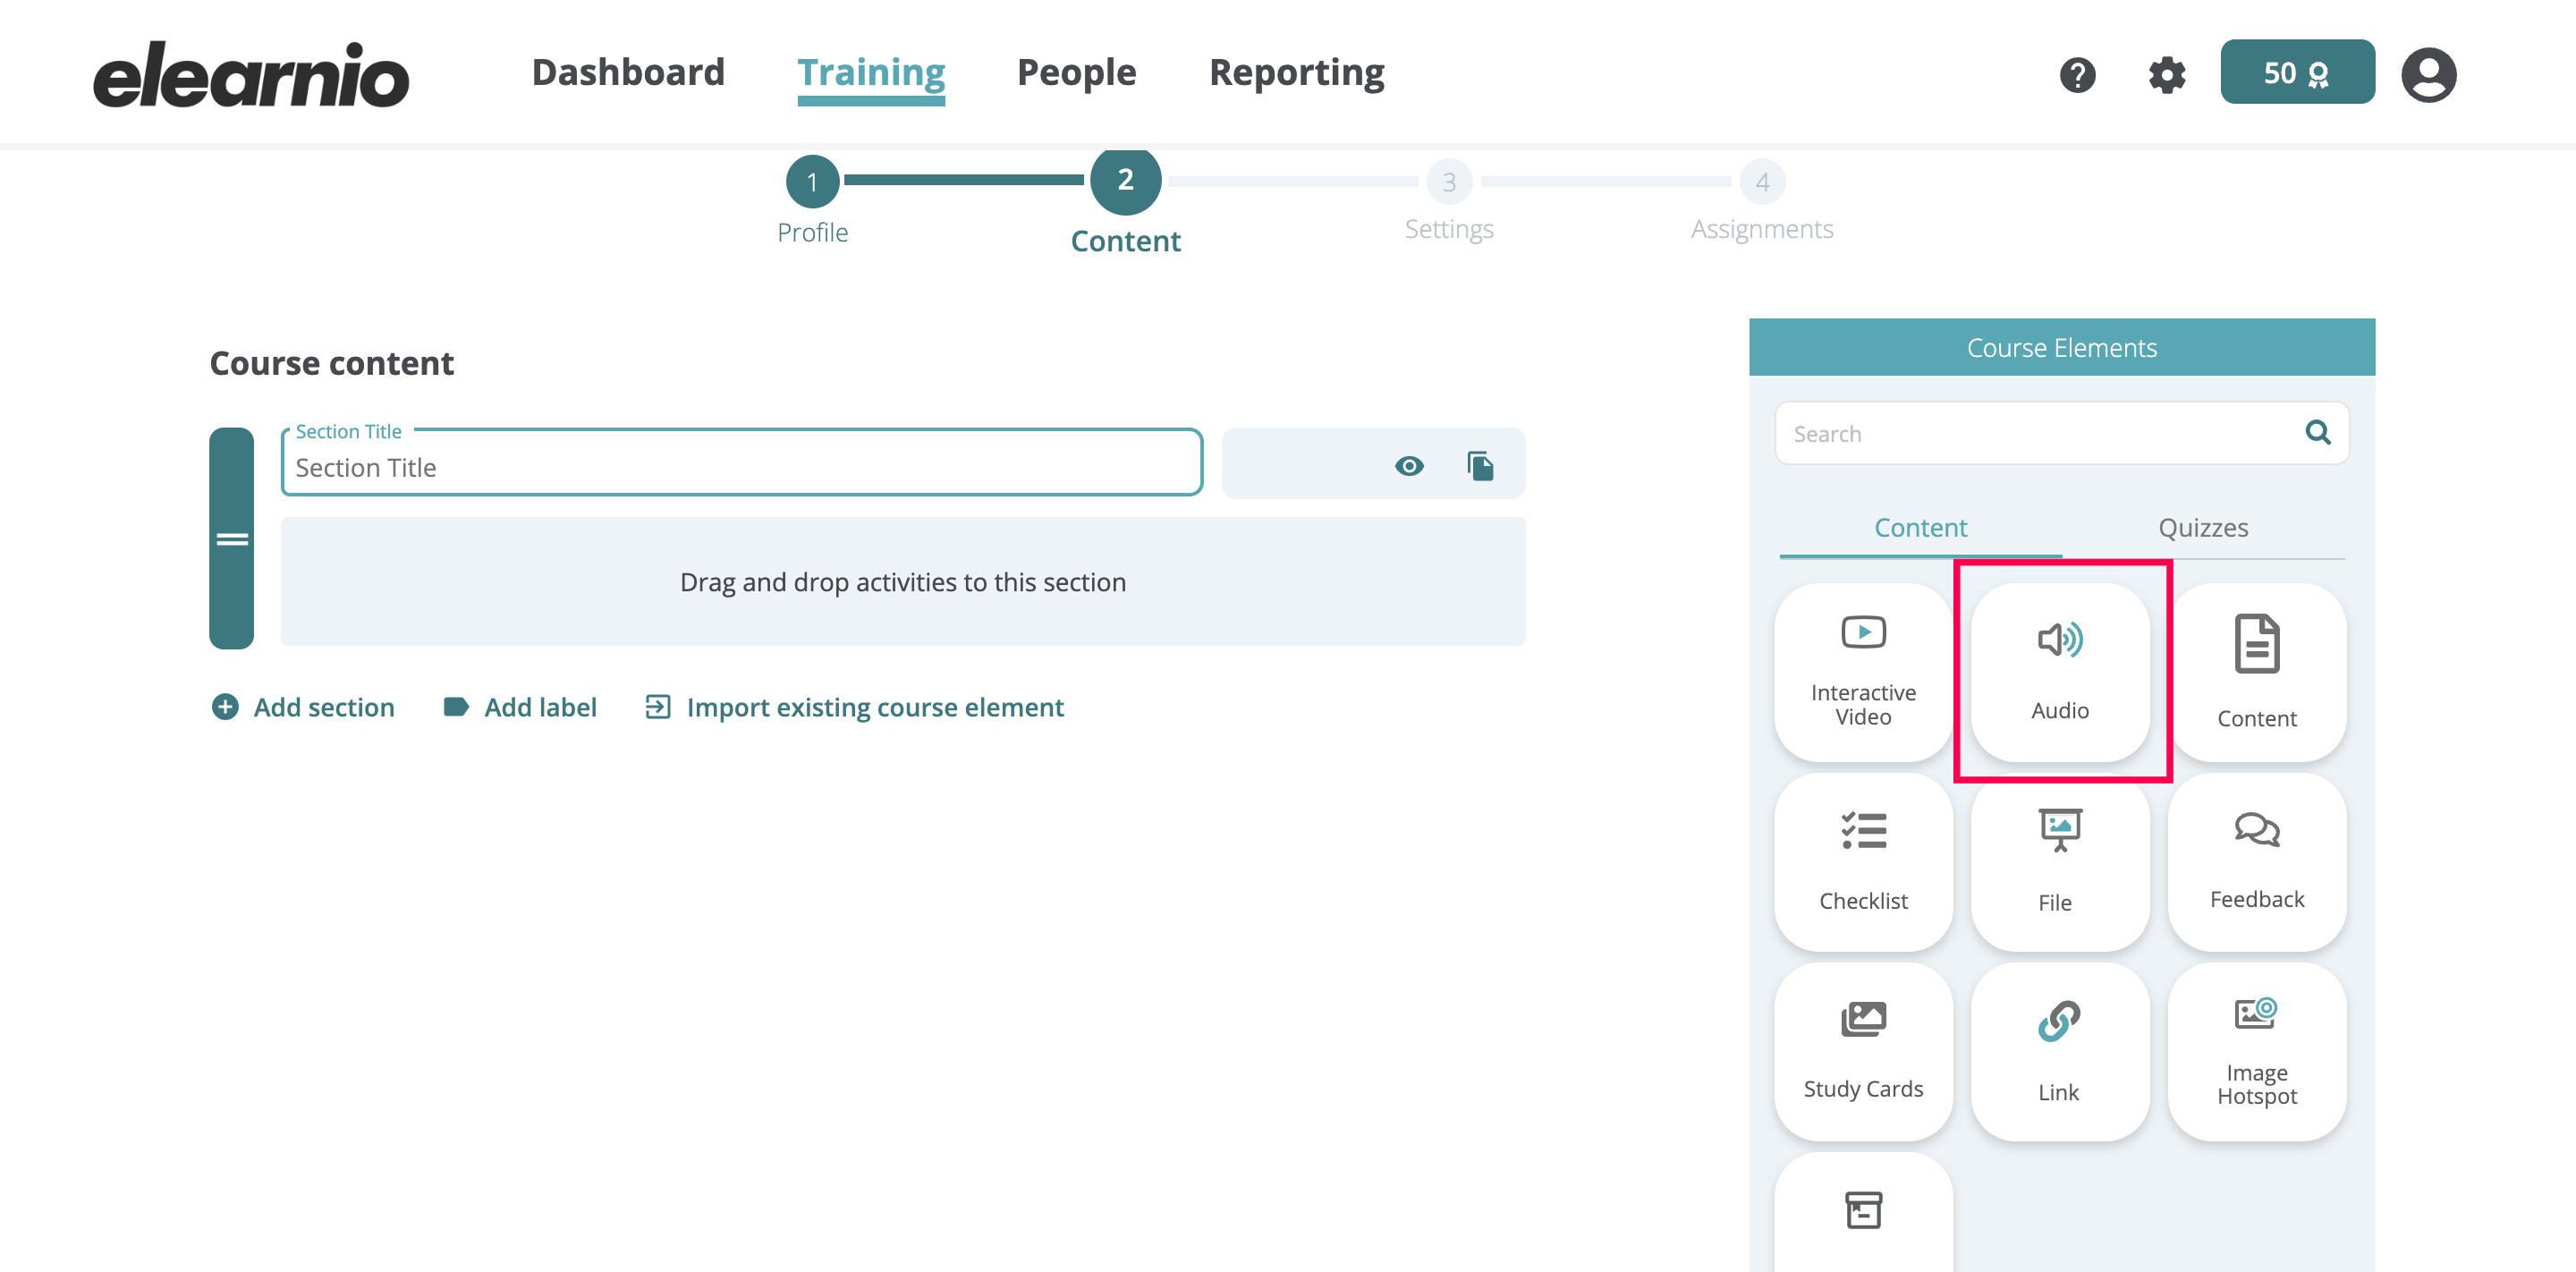Select the Interactive Video element
Viewport: 2576px width, 1272px height.
point(1863,672)
